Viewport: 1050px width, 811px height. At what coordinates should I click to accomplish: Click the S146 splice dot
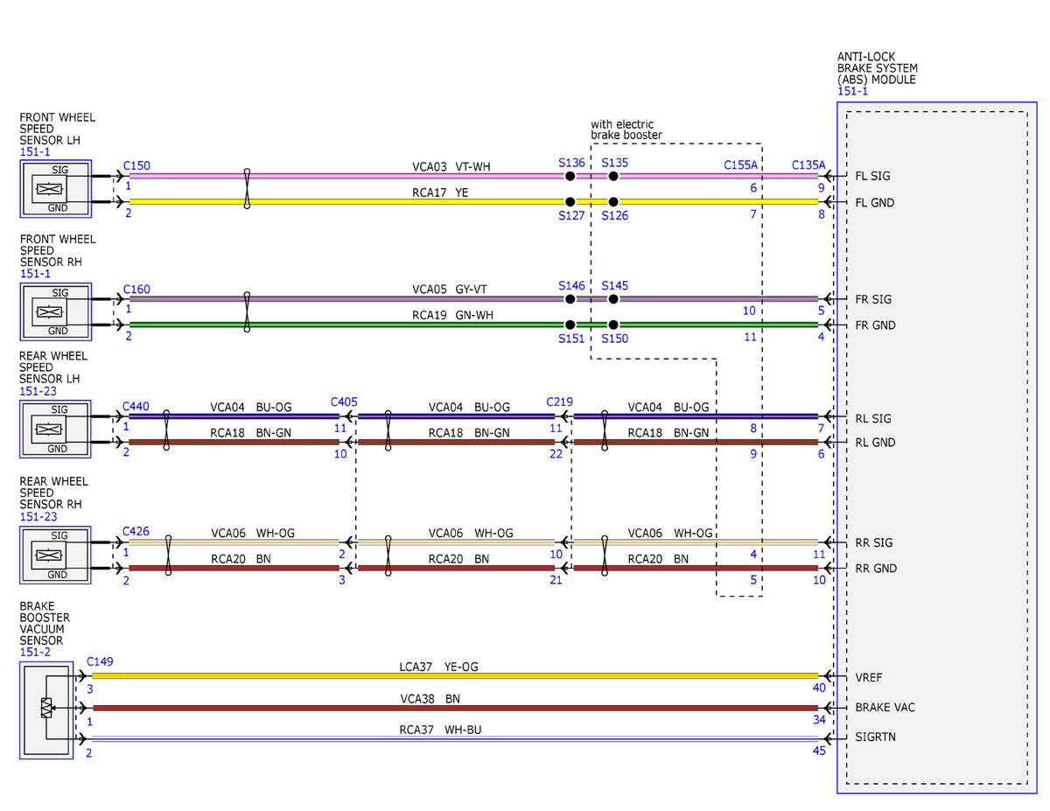click(x=570, y=299)
